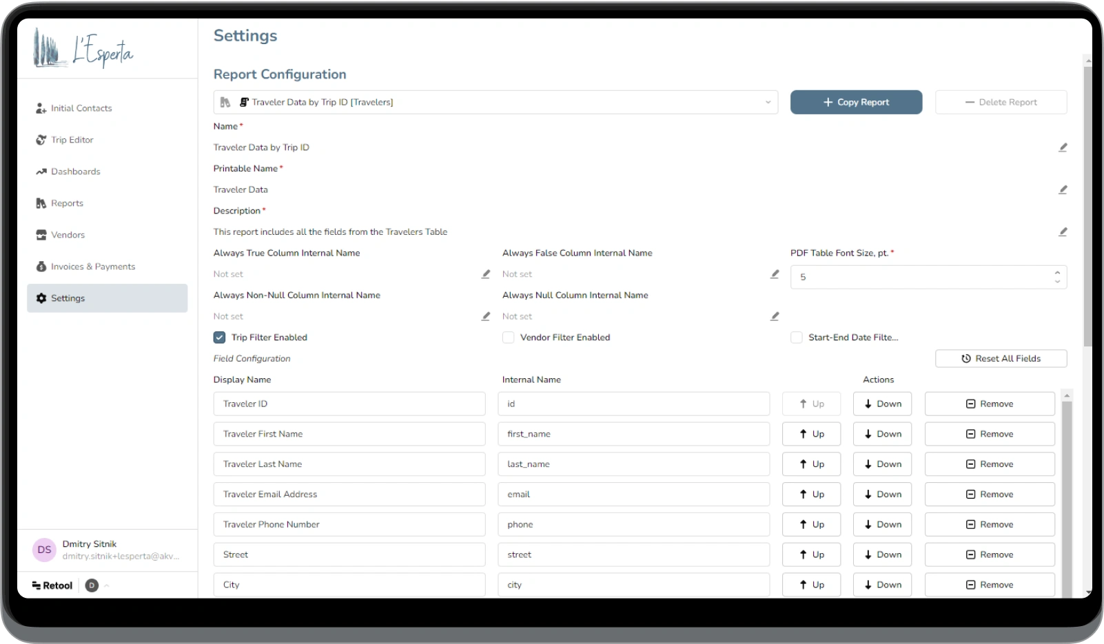
Task: Open Trip Editor in the sidebar
Action: (x=72, y=140)
